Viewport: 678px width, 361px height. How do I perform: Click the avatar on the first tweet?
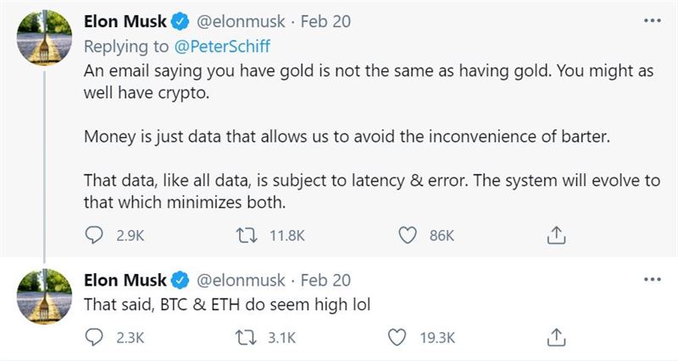point(44,37)
